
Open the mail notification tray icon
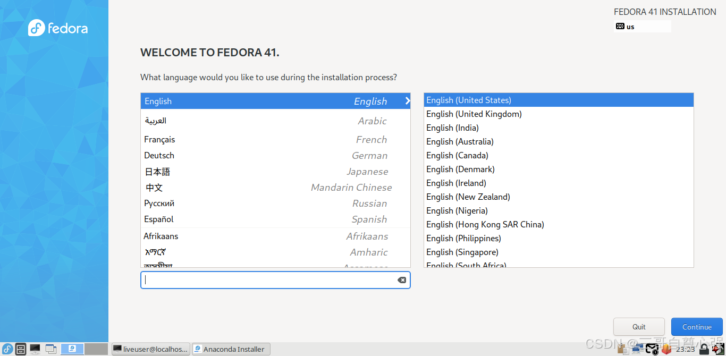652,349
